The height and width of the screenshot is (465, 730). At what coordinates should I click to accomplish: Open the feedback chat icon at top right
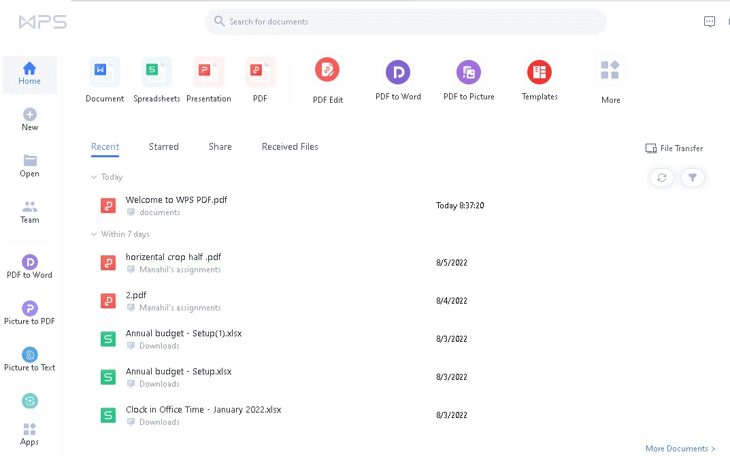click(709, 21)
